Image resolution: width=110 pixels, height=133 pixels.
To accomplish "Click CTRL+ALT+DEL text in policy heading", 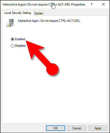I will 69,21.
